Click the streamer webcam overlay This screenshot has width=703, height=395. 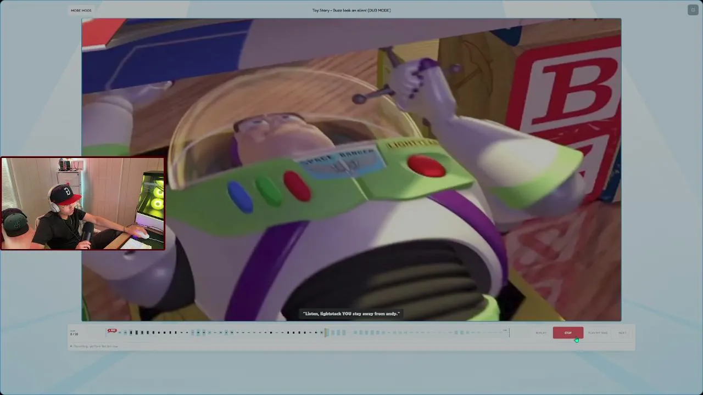tap(83, 204)
